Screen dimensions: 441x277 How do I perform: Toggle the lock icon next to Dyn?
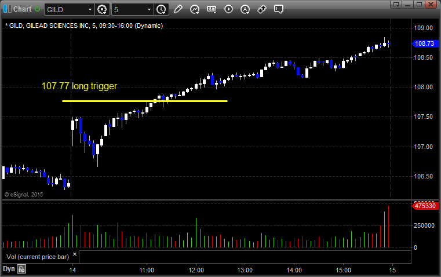(x=21, y=269)
